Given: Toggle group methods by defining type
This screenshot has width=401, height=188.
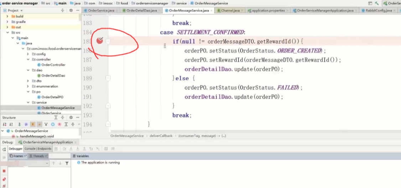Looking at the screenshot, I should point(46,124).
